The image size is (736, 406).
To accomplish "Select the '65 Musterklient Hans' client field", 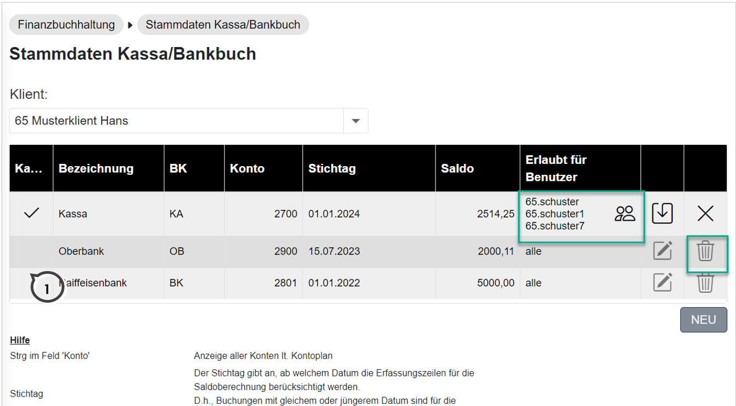I will (x=176, y=121).
